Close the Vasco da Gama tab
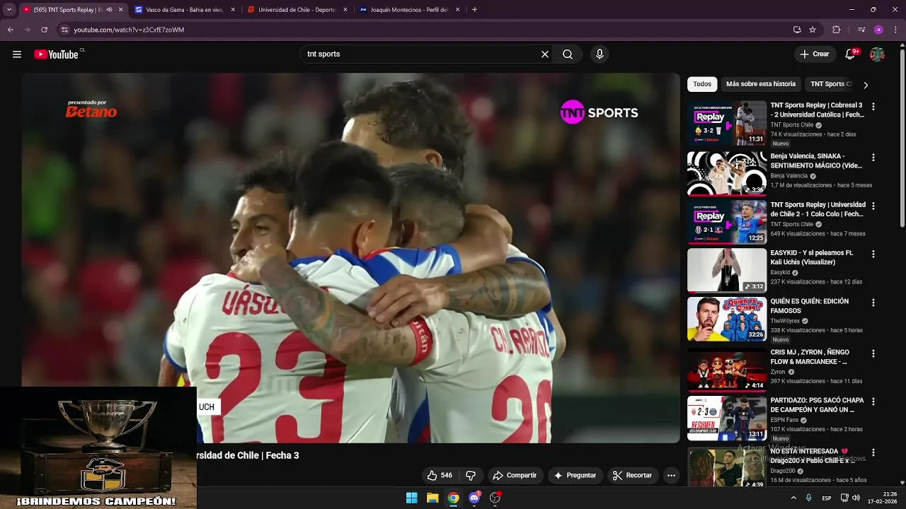Image resolution: width=906 pixels, height=509 pixels. point(233,10)
